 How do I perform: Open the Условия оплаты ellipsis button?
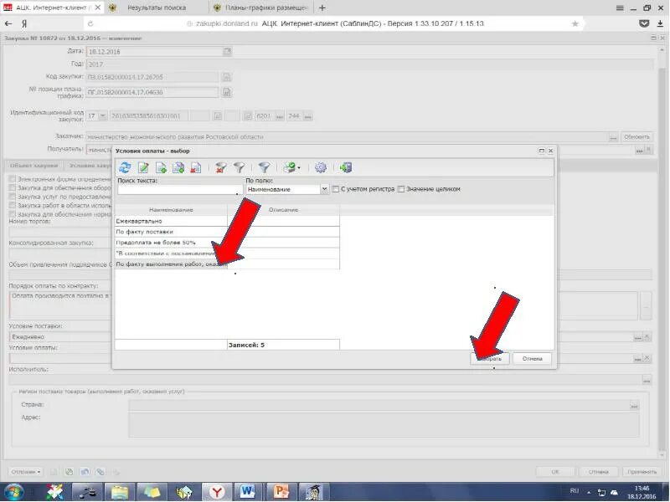click(638, 359)
